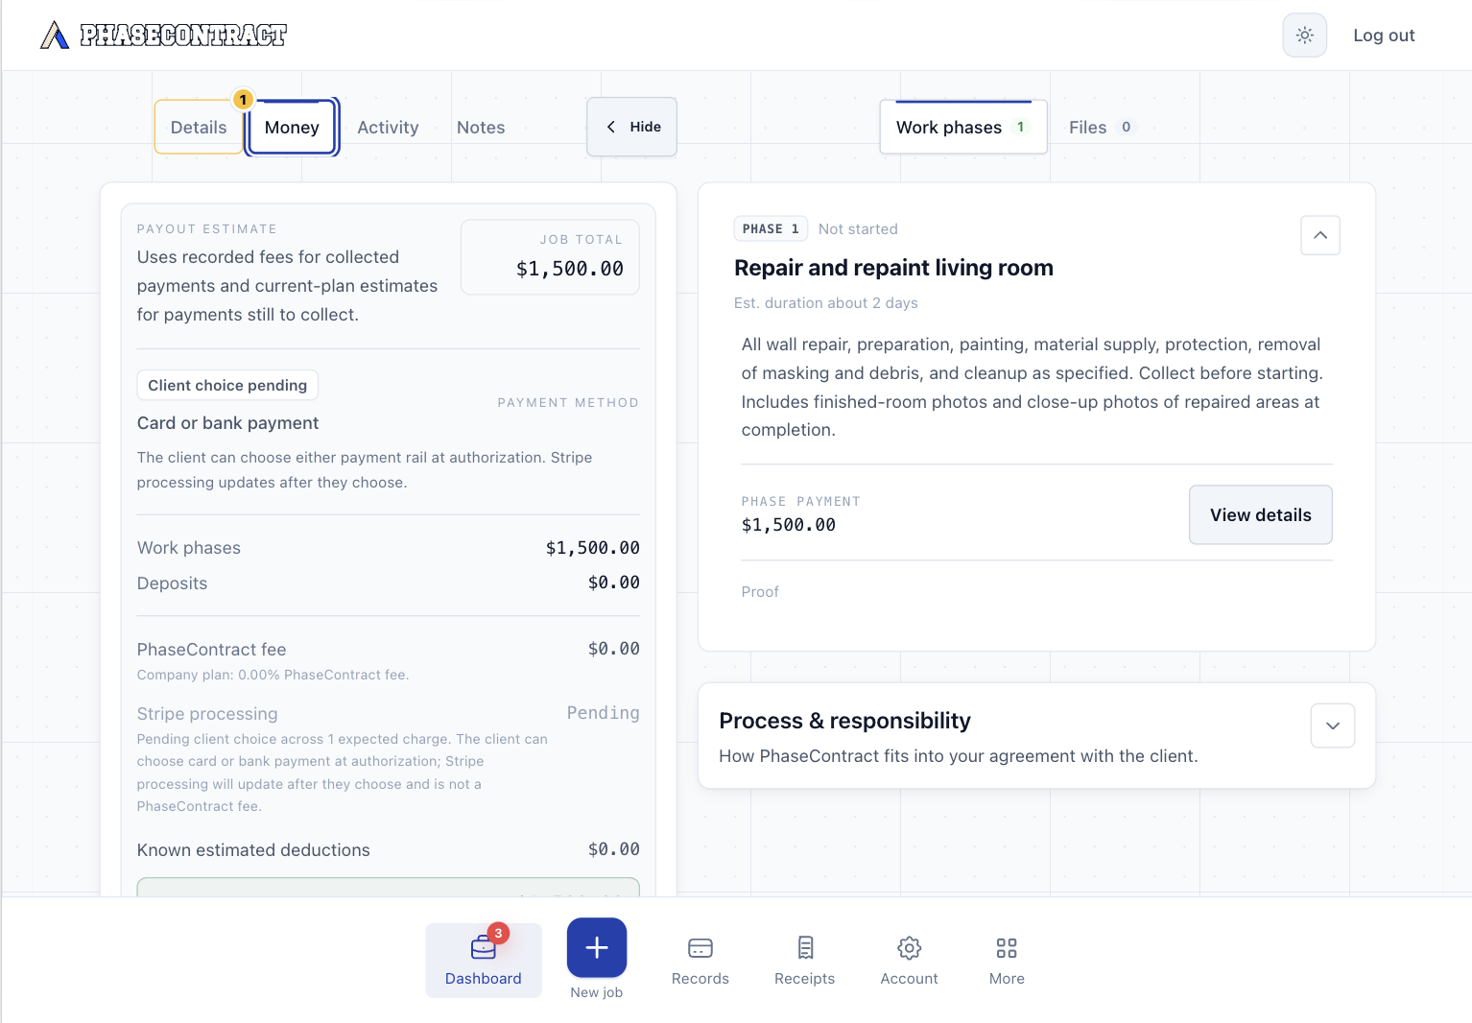
Task: Log out of the account
Action: 1384,36
